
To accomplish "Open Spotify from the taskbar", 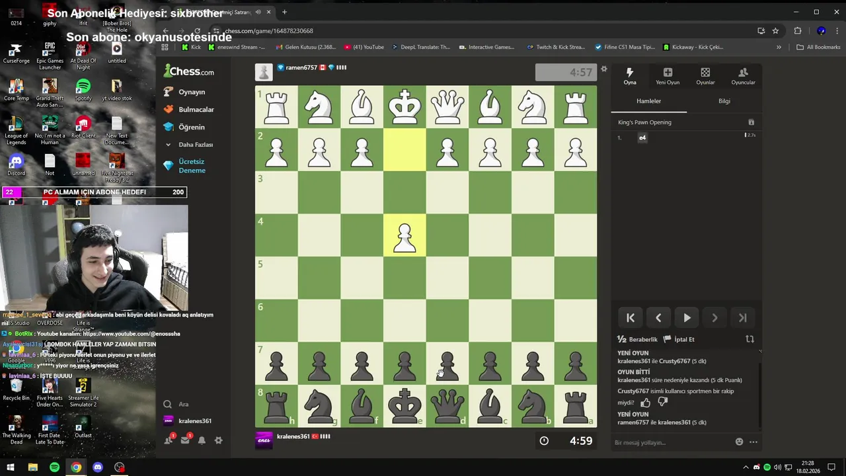I will (x=54, y=467).
